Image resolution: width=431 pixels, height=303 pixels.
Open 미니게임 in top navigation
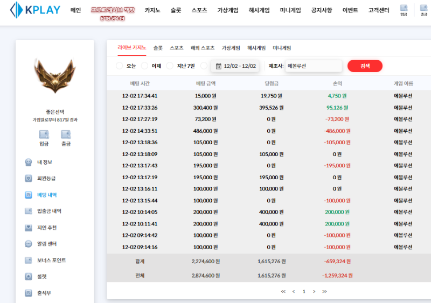290,10
